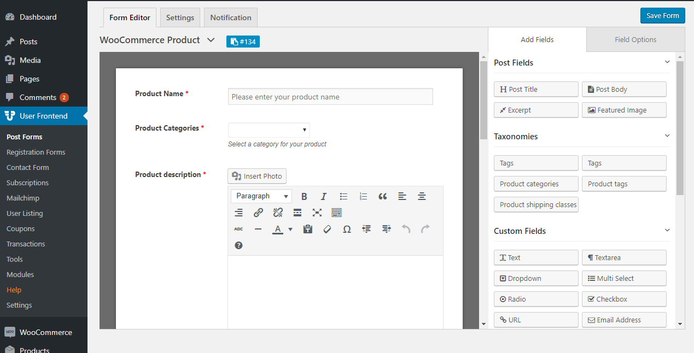Click the Comments count badge 2
The image size is (694, 353).
tap(64, 97)
